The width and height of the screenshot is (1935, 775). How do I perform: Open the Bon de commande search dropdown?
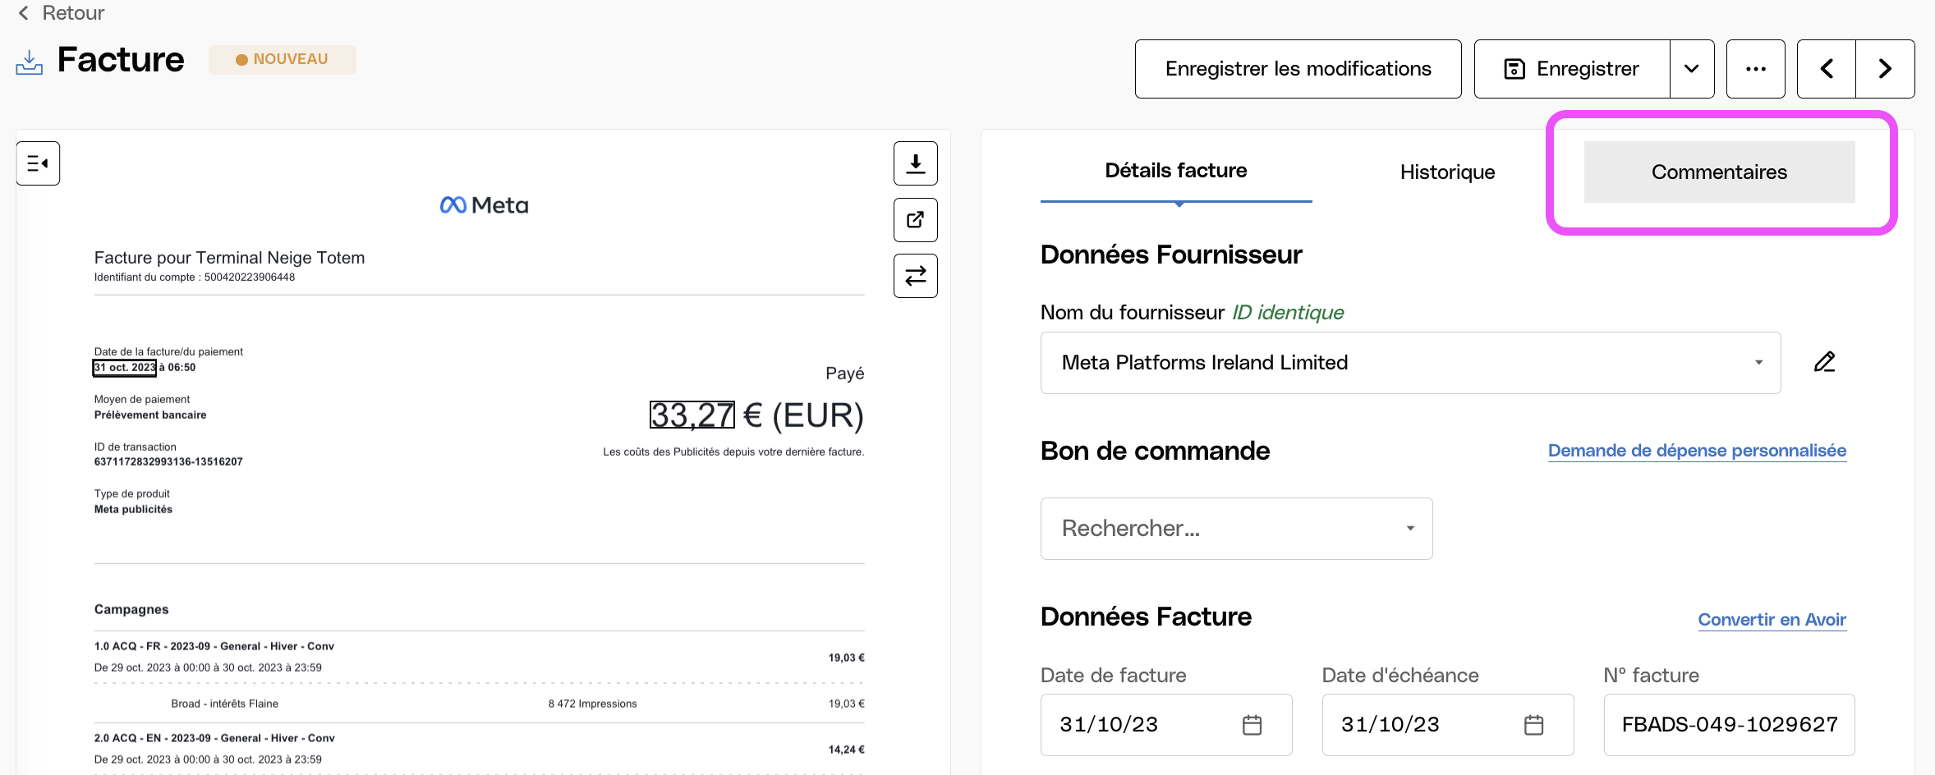(x=1236, y=529)
